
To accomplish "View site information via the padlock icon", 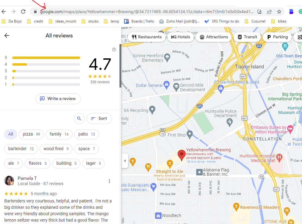I will (35, 12).
